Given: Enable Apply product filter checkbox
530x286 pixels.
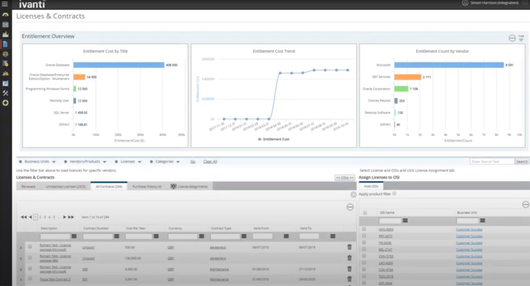Looking at the screenshot, I should tap(394, 193).
